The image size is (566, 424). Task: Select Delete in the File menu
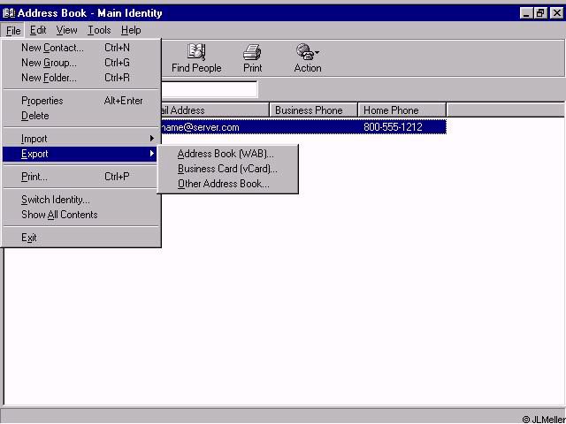(35, 116)
